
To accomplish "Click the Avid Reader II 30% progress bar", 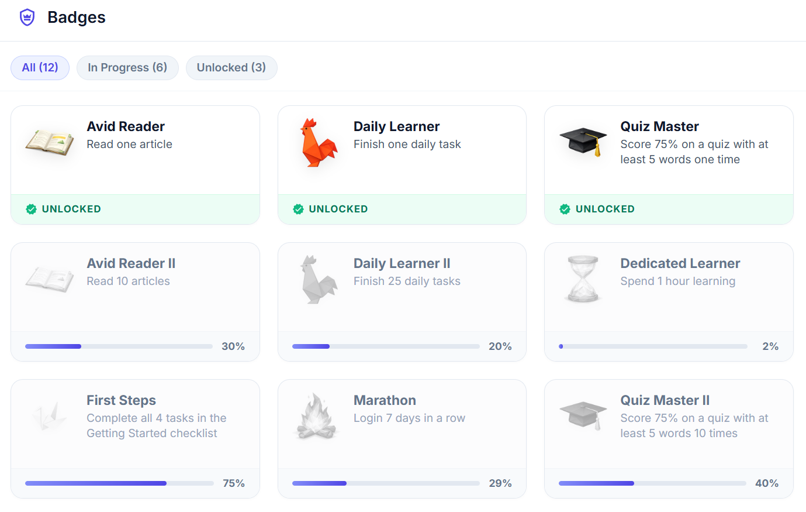I will (x=119, y=346).
